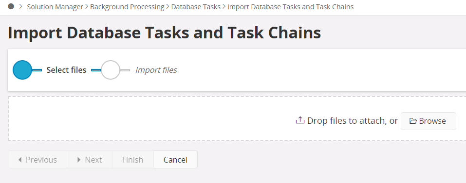Image resolution: width=466 pixels, height=183 pixels.
Task: Click the right triangle icon on Next
Action: coord(79,160)
